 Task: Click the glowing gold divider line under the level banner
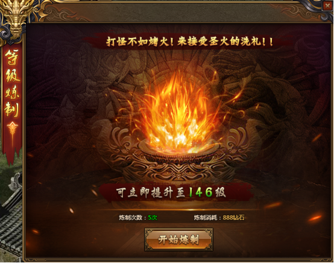tap(178, 210)
